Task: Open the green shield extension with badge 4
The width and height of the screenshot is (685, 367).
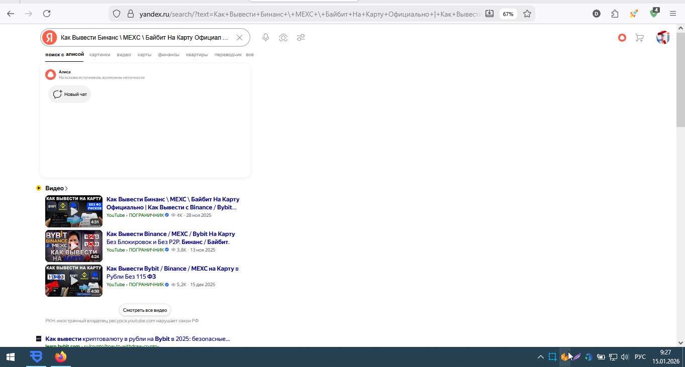Action: [x=654, y=13]
